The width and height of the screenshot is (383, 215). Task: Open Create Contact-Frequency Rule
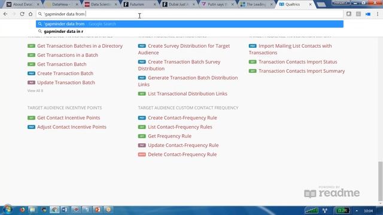click(182, 118)
